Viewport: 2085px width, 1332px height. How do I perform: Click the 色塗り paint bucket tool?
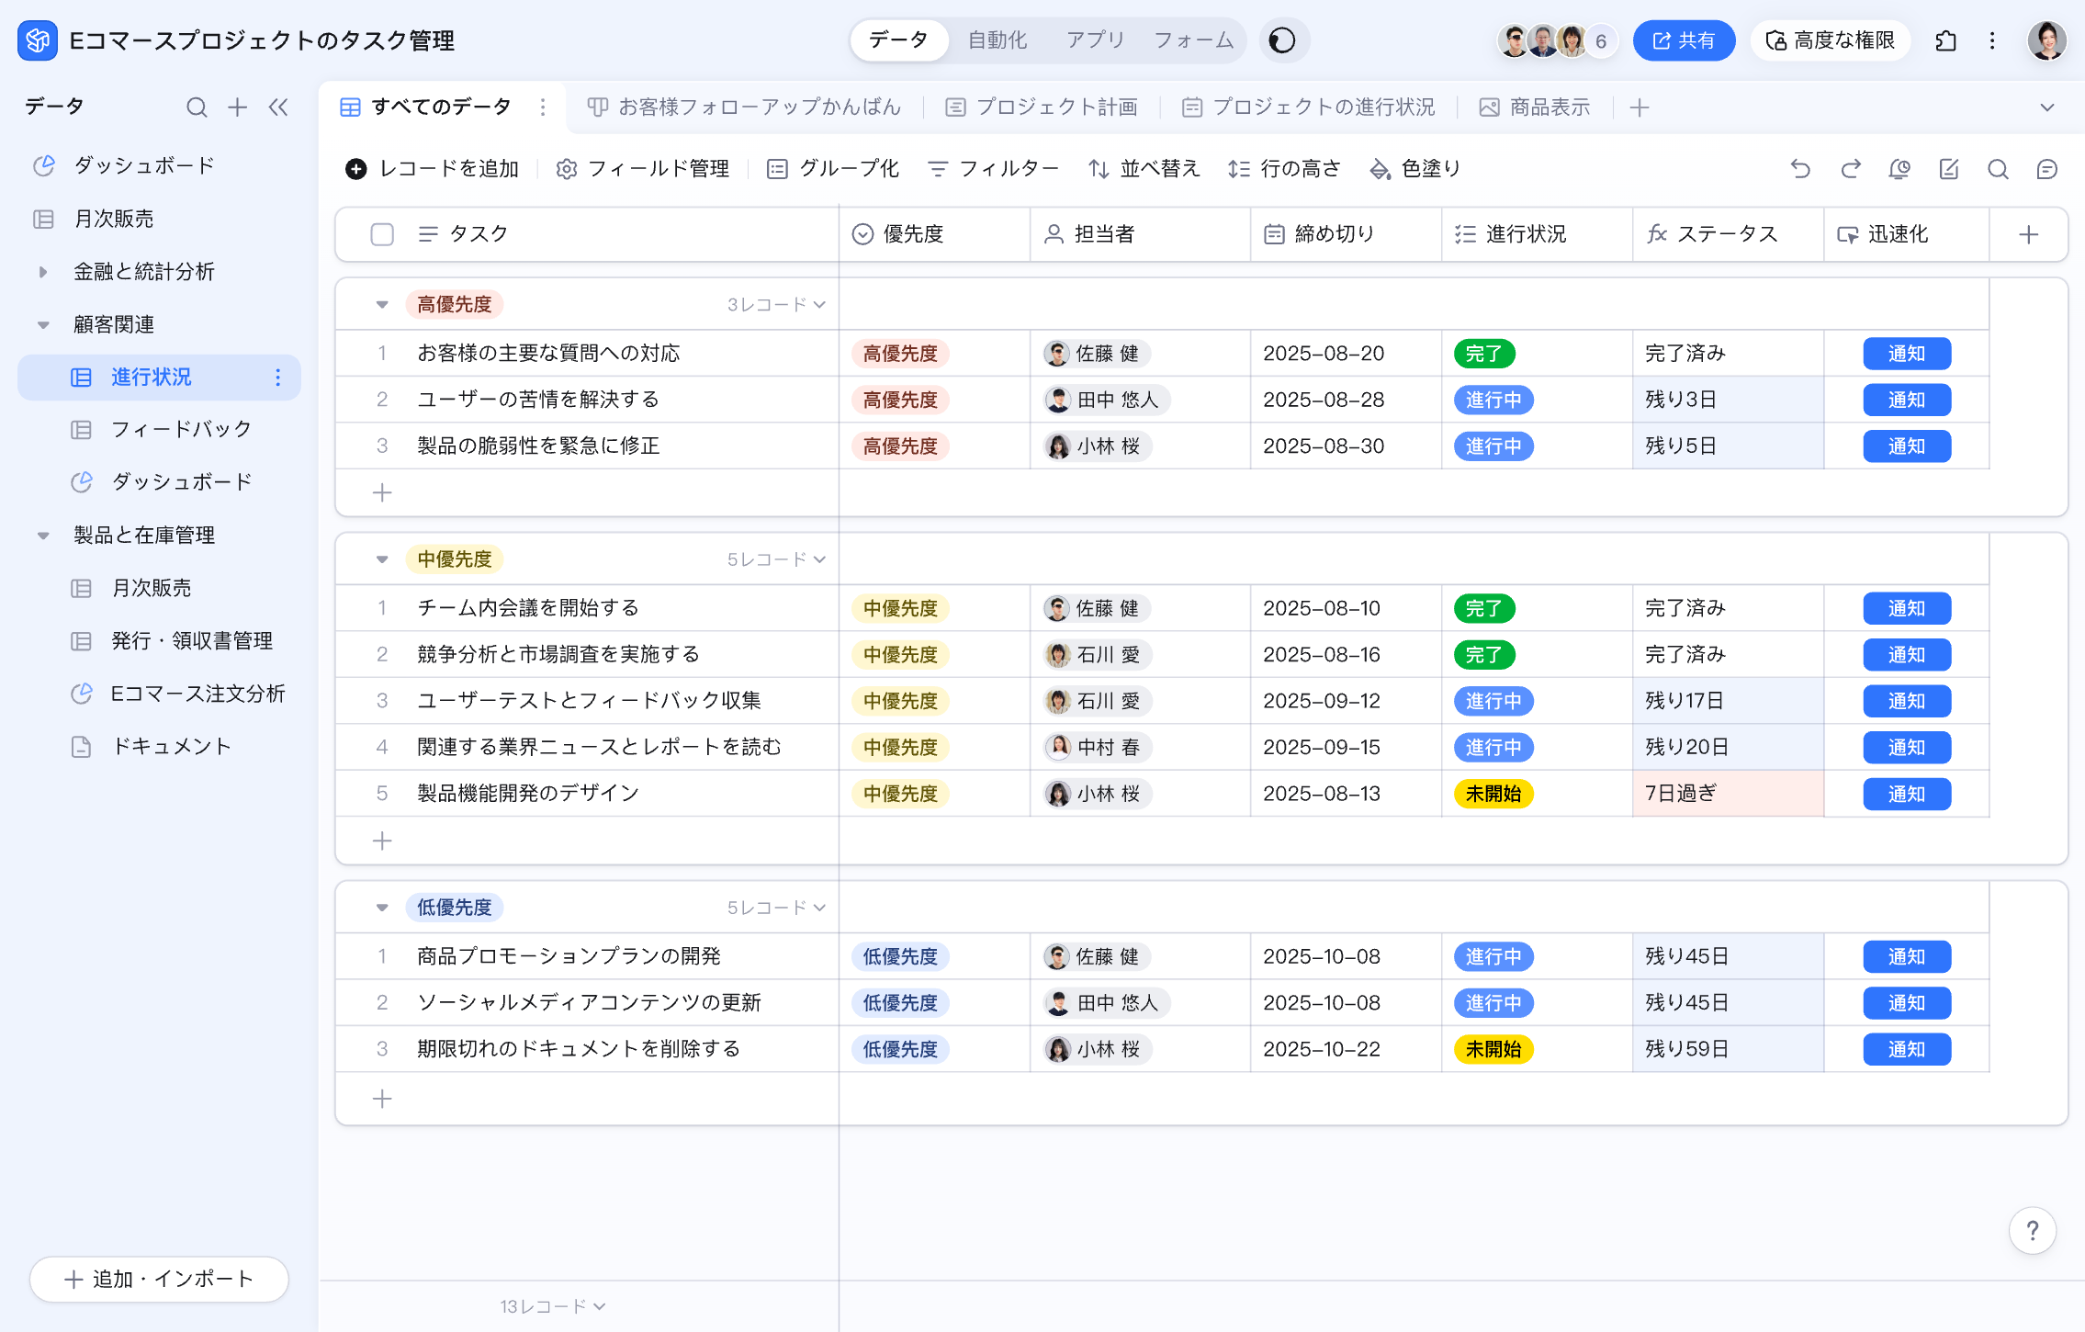coord(1414,169)
